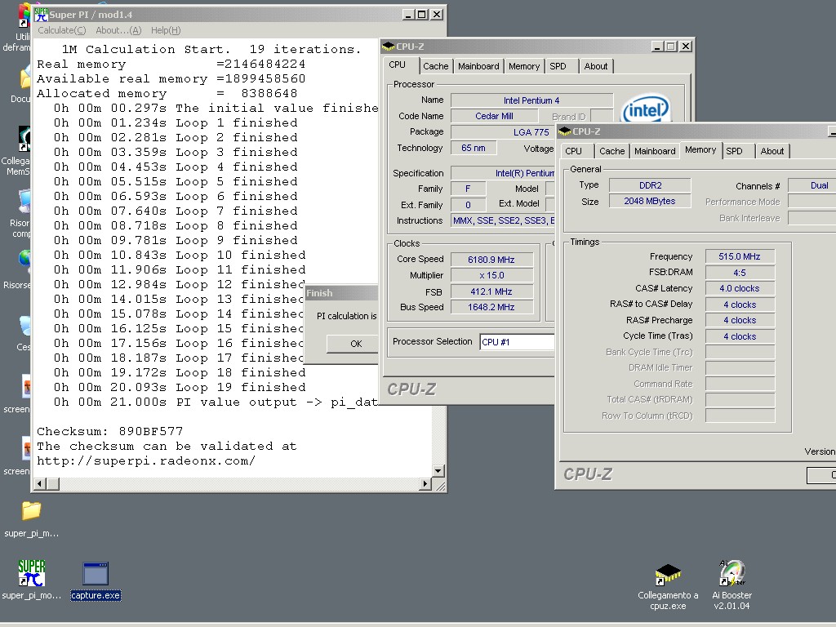Select the Cache tab in back CPU-Z window

click(436, 66)
